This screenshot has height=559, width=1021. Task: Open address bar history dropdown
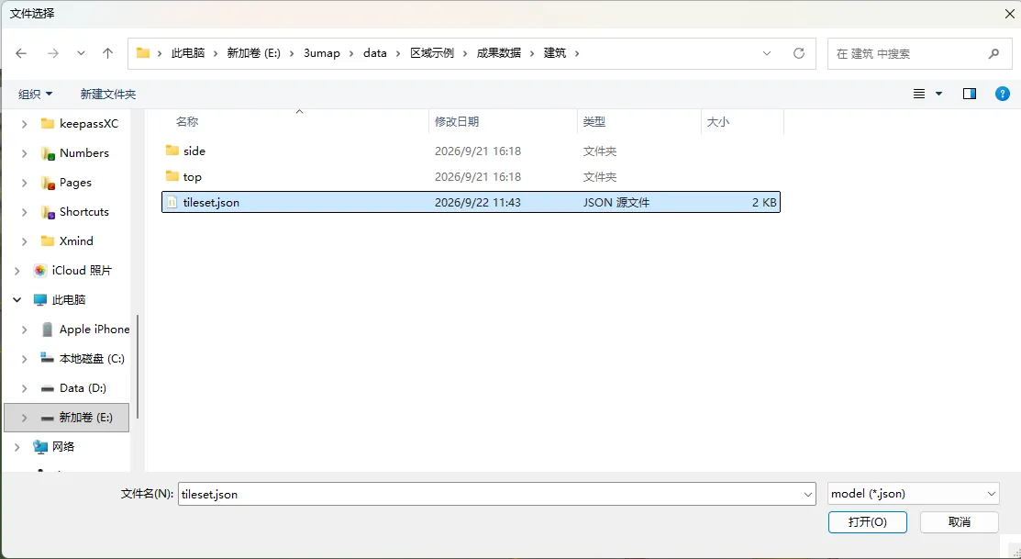tap(767, 53)
